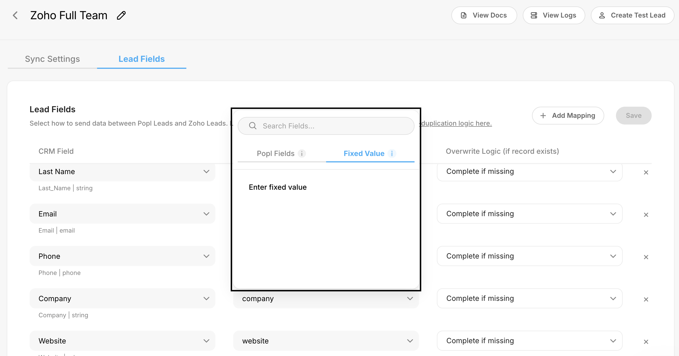The width and height of the screenshot is (679, 356).
Task: Click the Popl Fields info icon
Action: [302, 153]
